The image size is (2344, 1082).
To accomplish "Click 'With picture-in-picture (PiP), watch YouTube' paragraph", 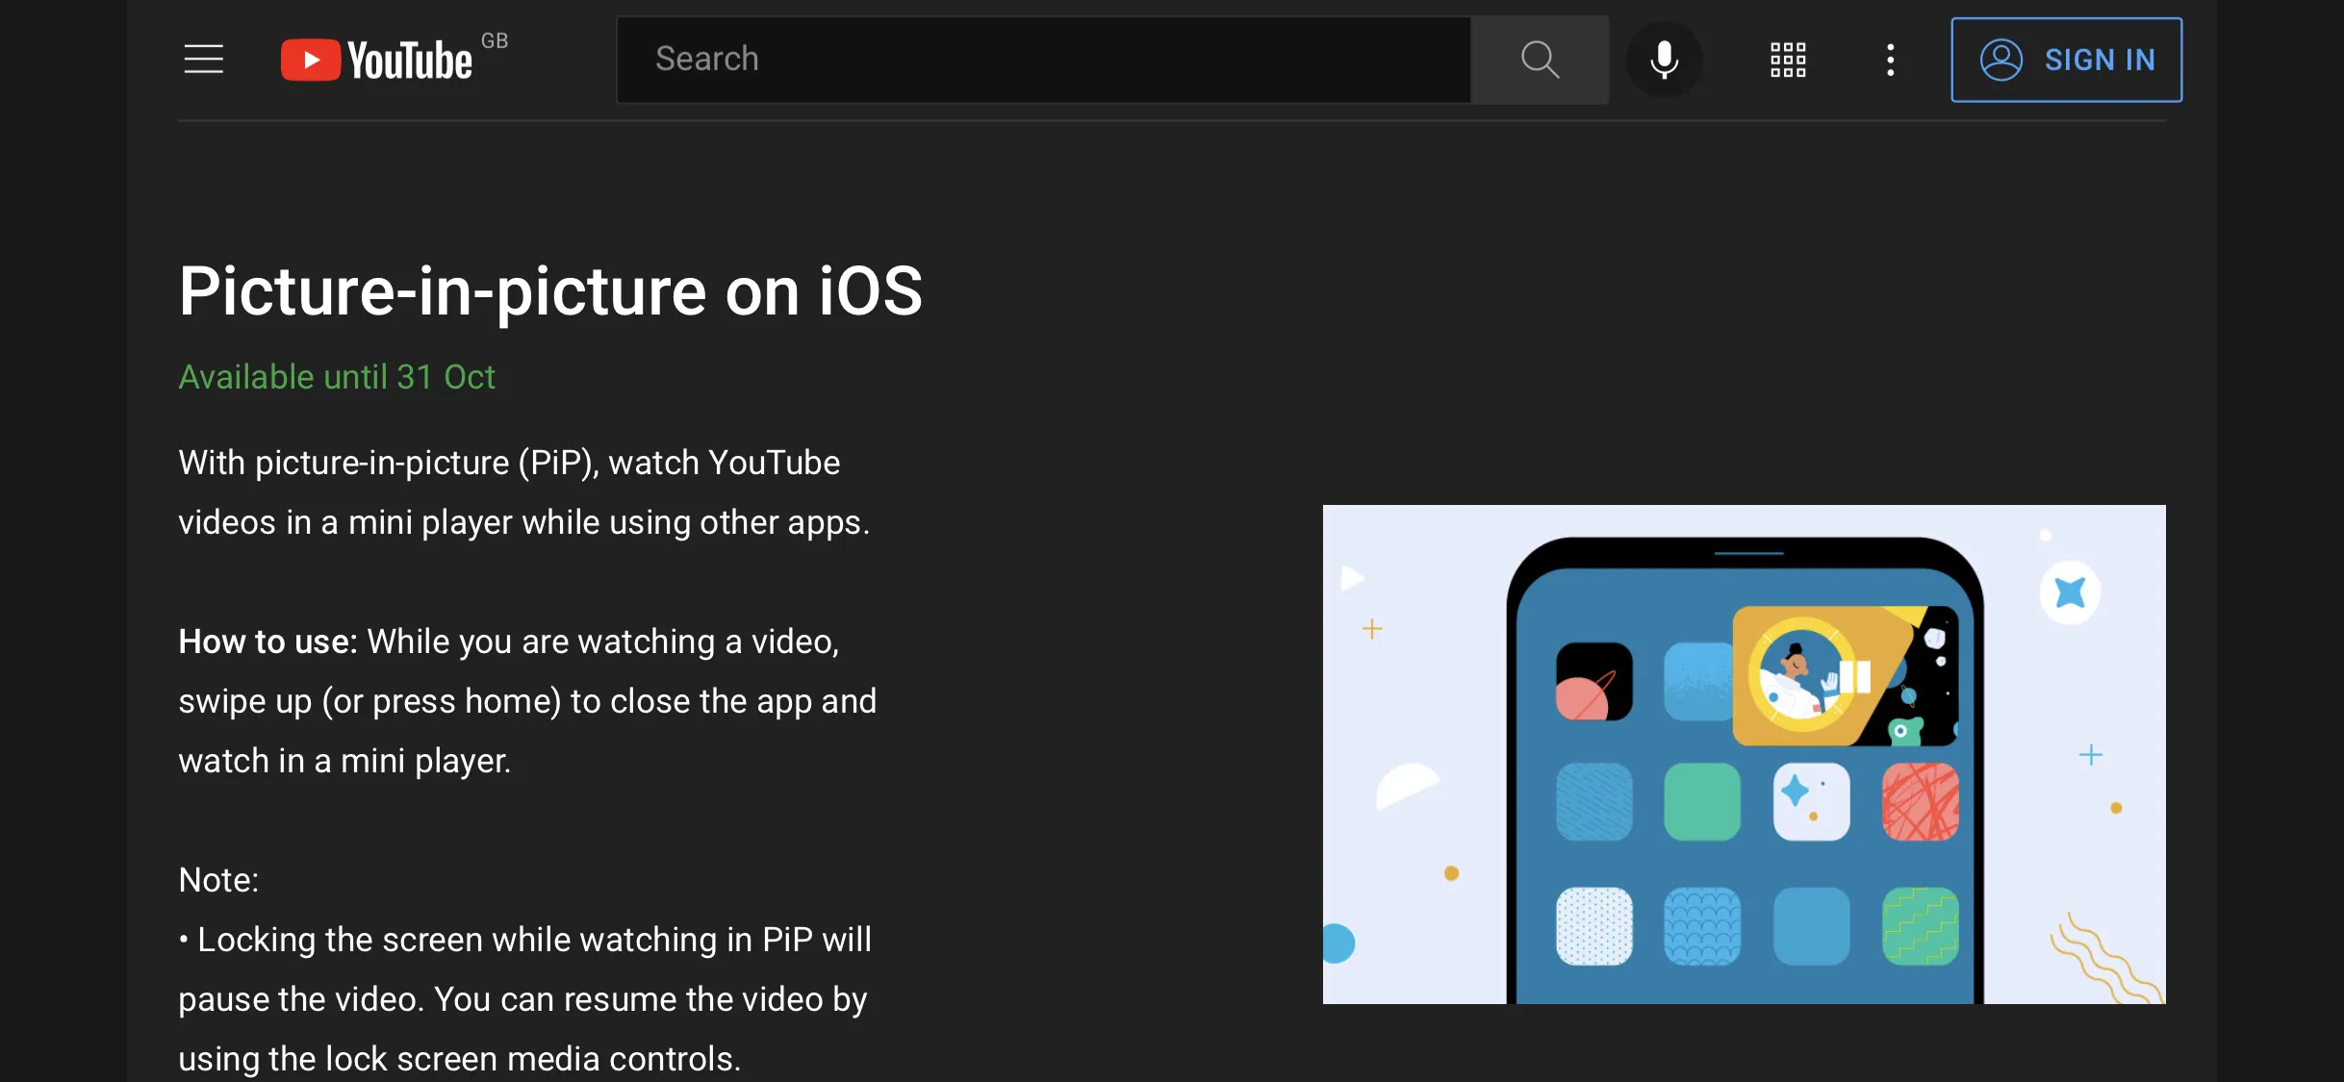I will point(524,492).
